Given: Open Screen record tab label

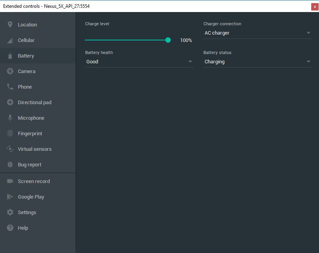Looking at the screenshot, I should (34, 181).
